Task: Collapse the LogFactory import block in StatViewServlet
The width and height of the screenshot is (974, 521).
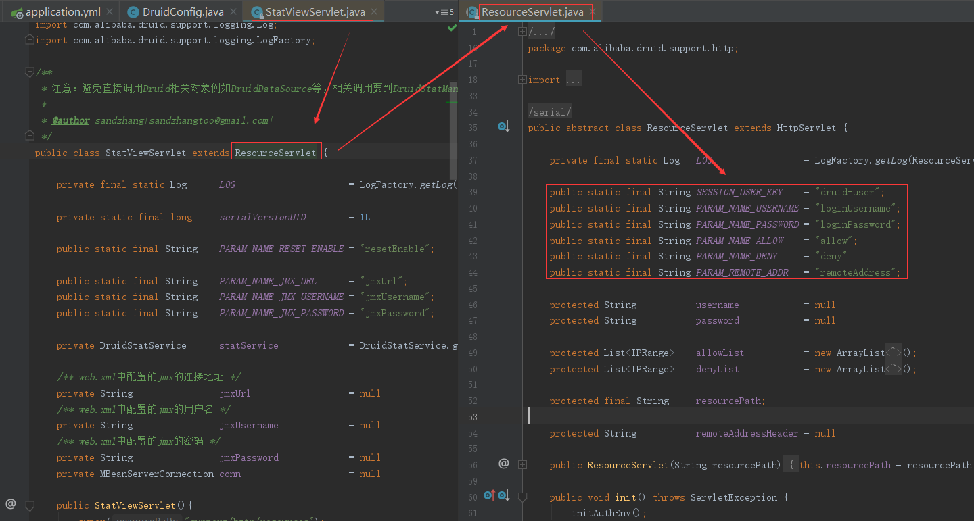Action: tap(29, 41)
